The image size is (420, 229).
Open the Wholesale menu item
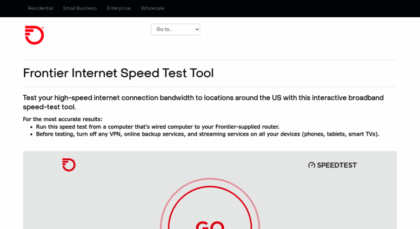[x=152, y=8]
